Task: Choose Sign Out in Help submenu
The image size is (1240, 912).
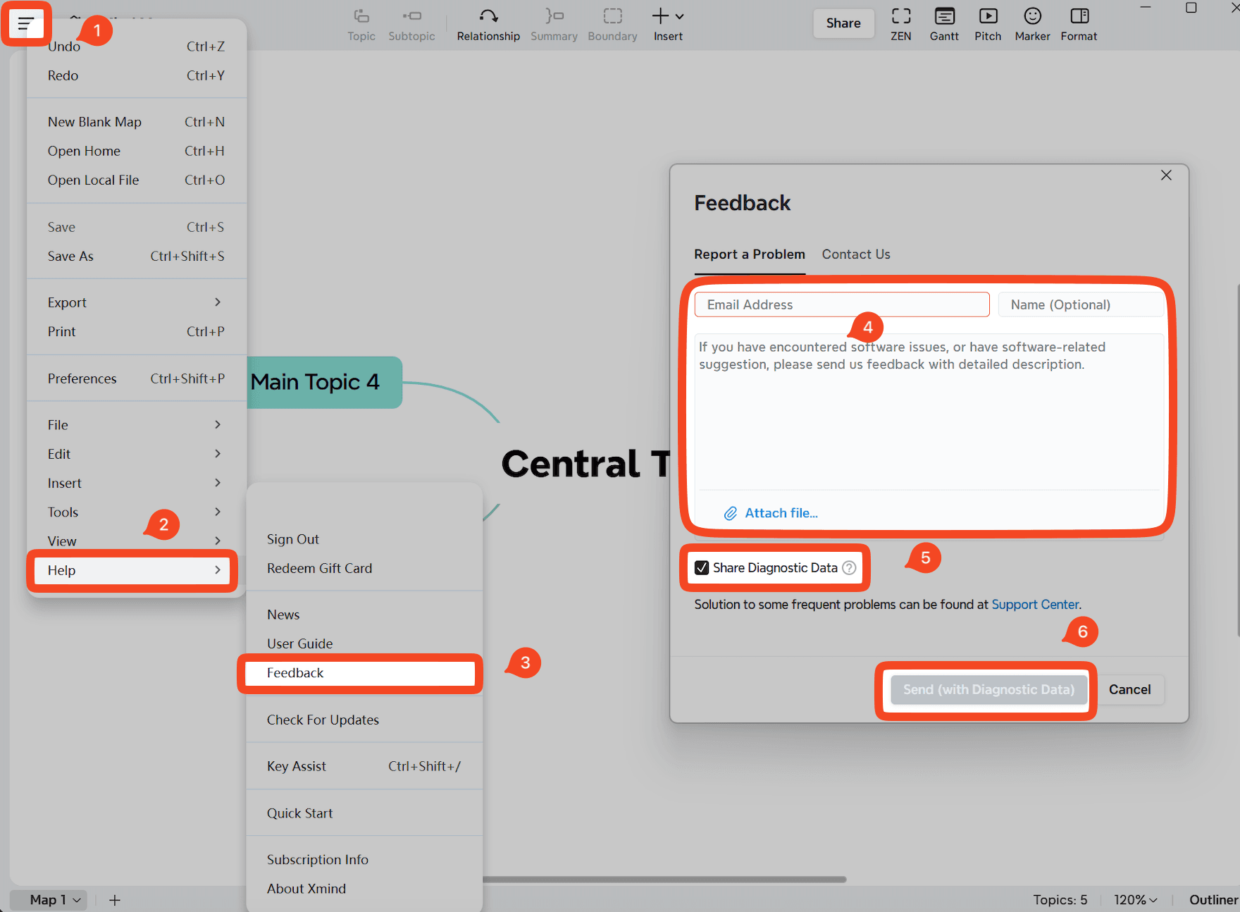Action: 364,539
